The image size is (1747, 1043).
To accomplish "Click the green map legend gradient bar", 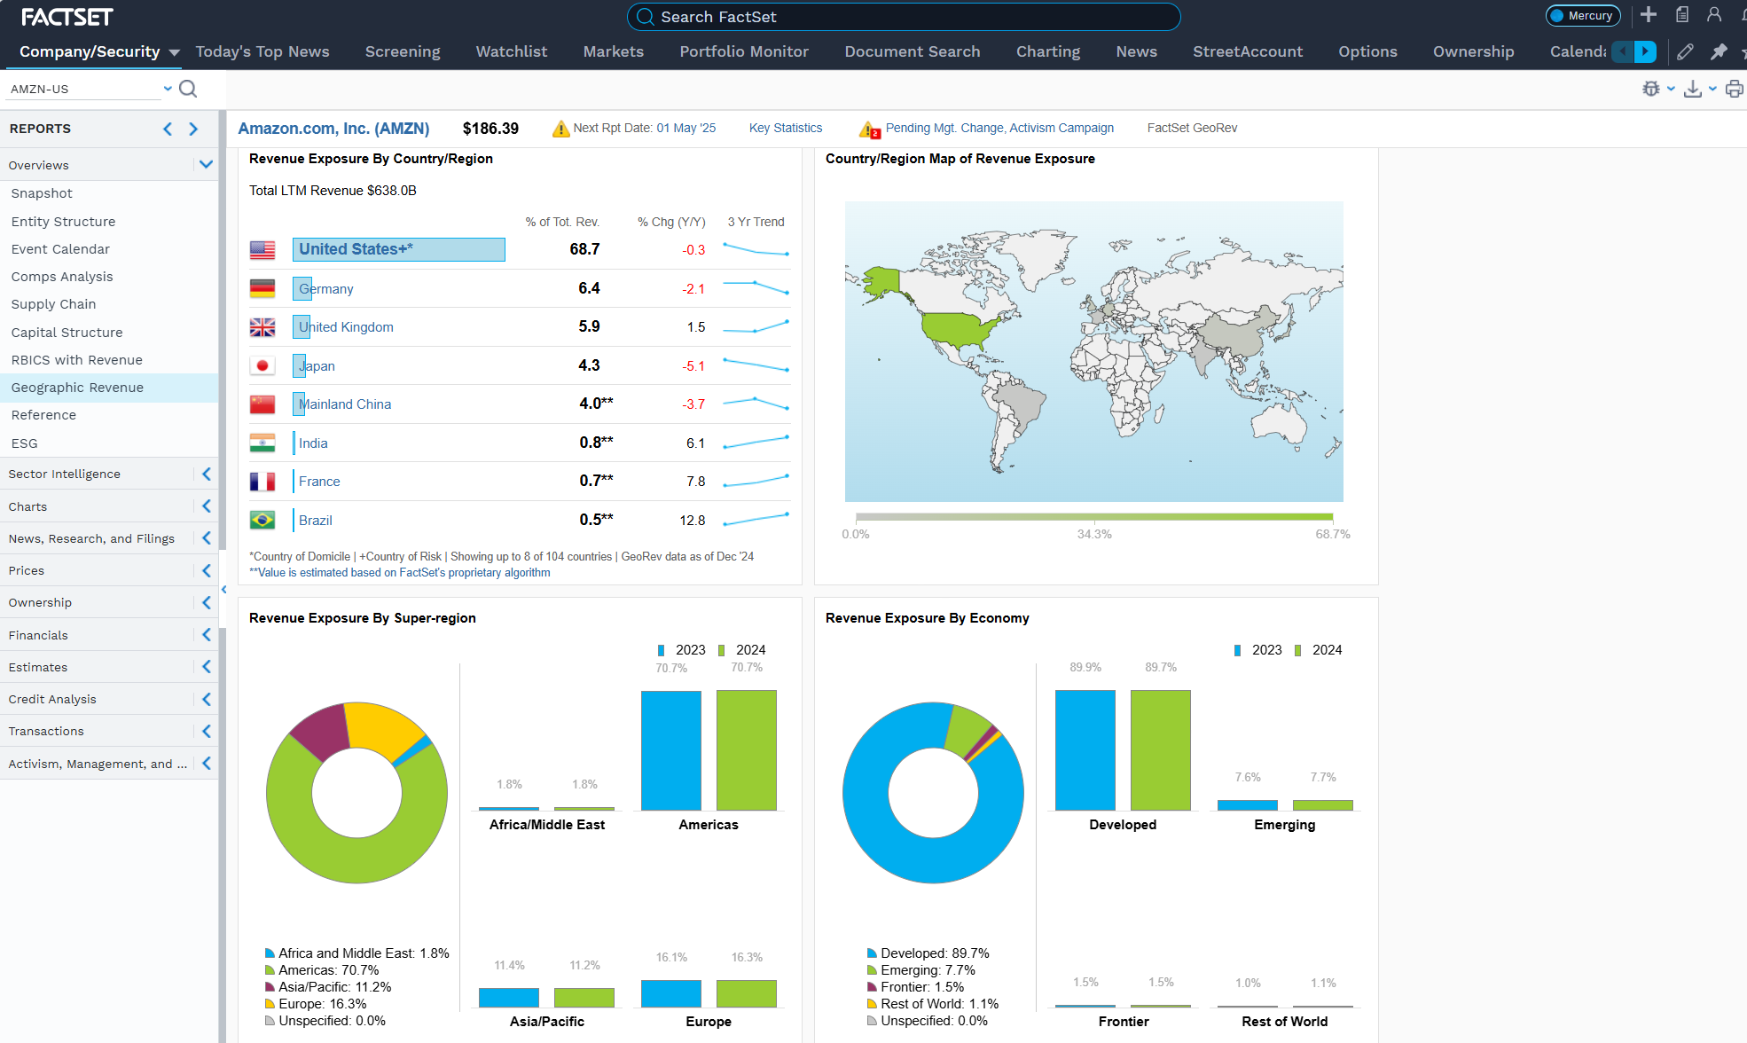I will pyautogui.click(x=1093, y=517).
